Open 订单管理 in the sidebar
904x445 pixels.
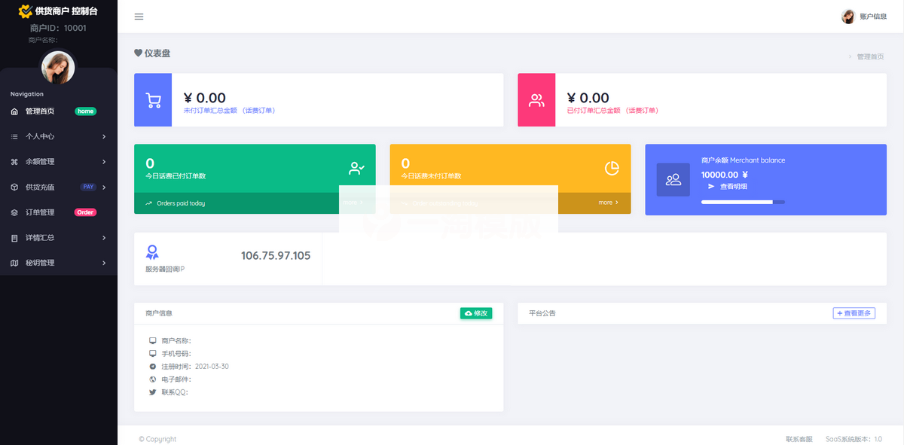pyautogui.click(x=40, y=212)
